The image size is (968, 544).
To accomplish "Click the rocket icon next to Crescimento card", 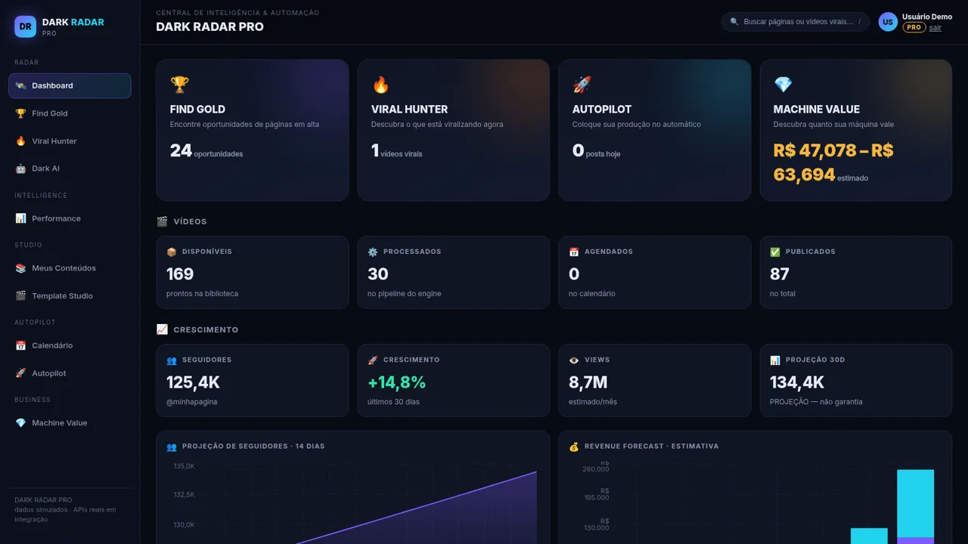I will tap(373, 360).
